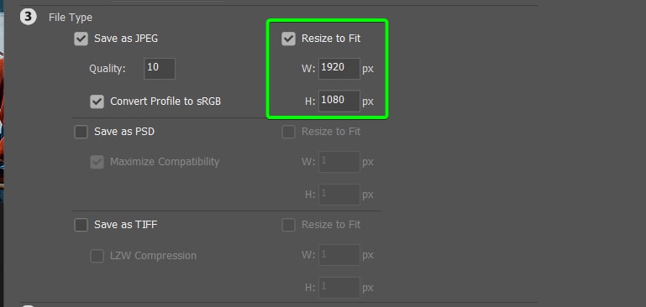Click the Maximize Compatibility checkbox
This screenshot has width=646, height=307.
[97, 162]
